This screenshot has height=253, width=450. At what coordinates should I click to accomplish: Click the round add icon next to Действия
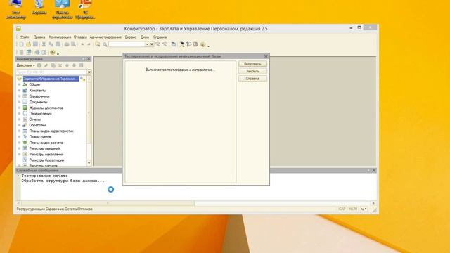[39, 65]
